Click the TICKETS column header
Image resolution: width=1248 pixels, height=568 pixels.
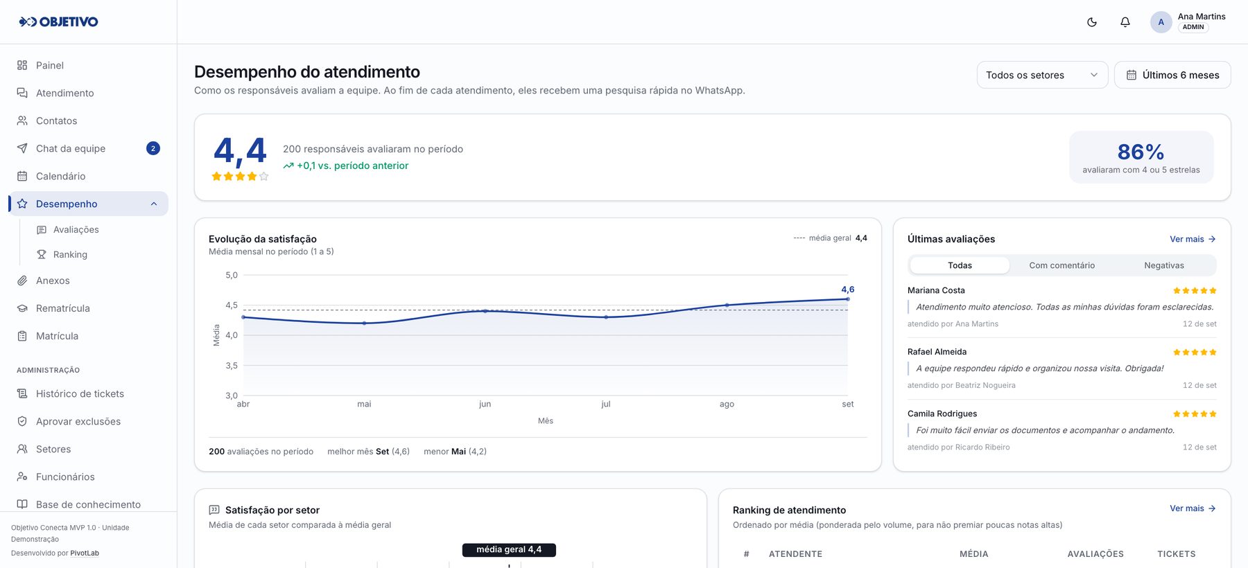point(1177,554)
